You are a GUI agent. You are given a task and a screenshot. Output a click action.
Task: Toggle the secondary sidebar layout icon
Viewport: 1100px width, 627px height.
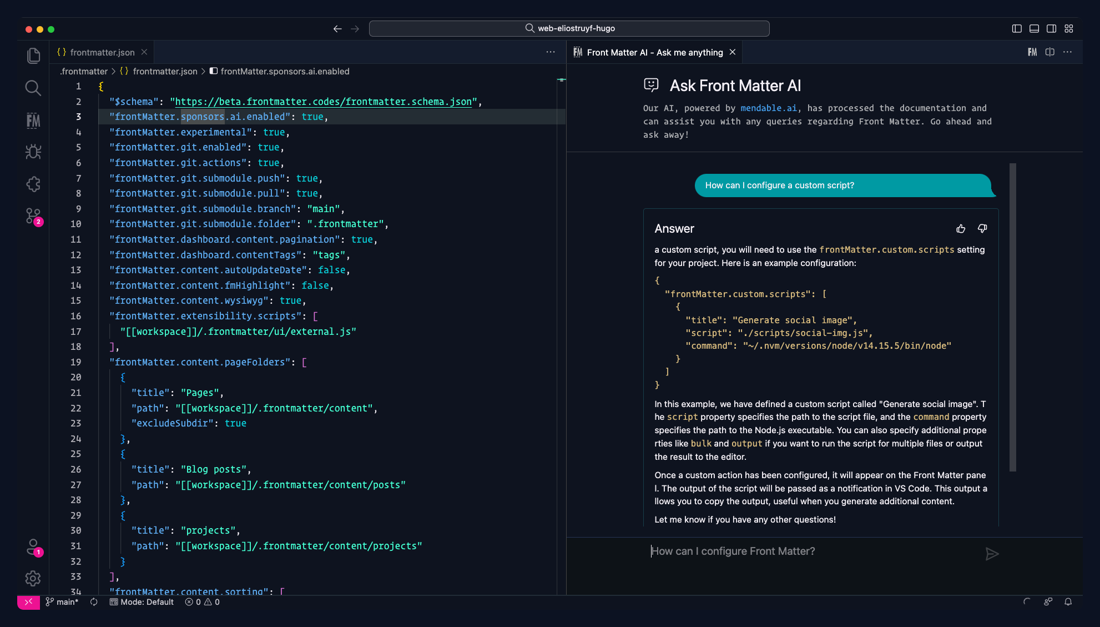point(1051,29)
